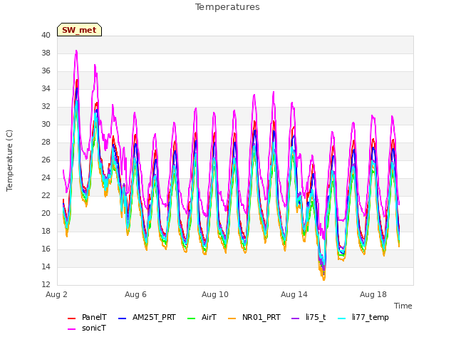Toggle the PanelT legend entry
Screen dimensions: 456x342
87,317
